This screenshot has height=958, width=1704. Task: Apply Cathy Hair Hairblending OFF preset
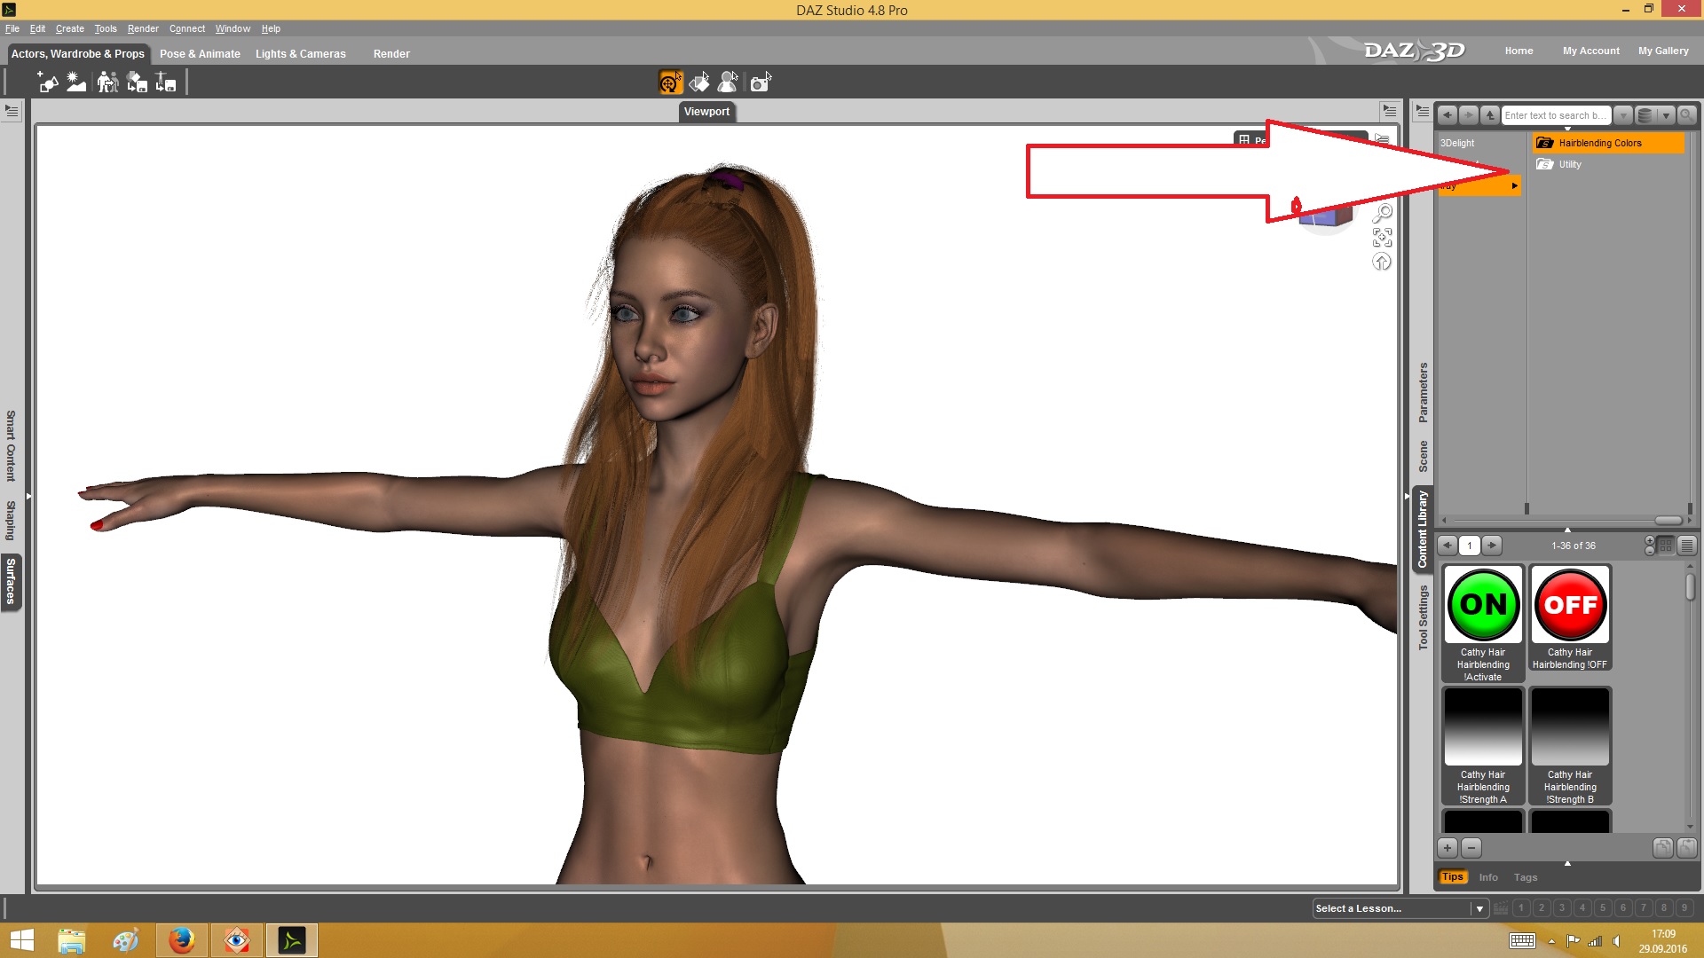click(1570, 605)
